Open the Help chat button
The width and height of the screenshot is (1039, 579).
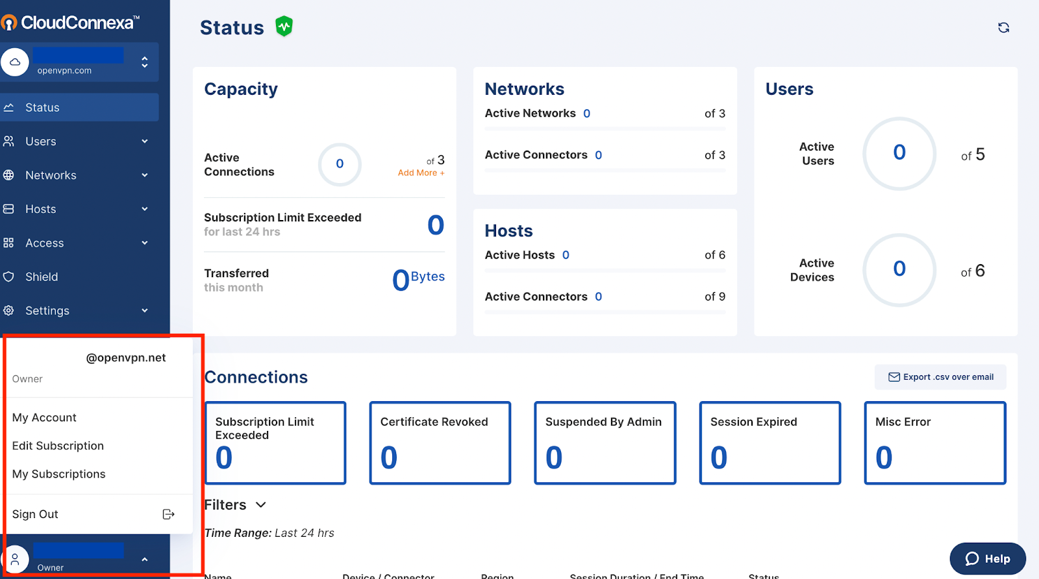click(x=988, y=559)
